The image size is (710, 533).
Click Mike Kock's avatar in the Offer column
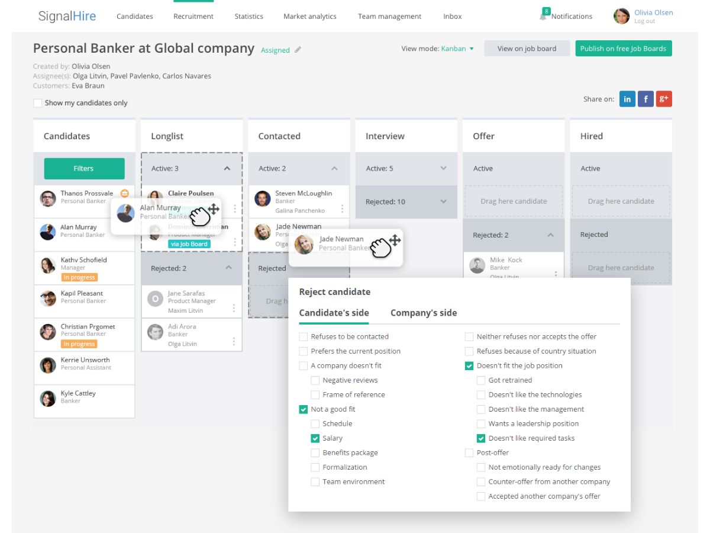(477, 265)
